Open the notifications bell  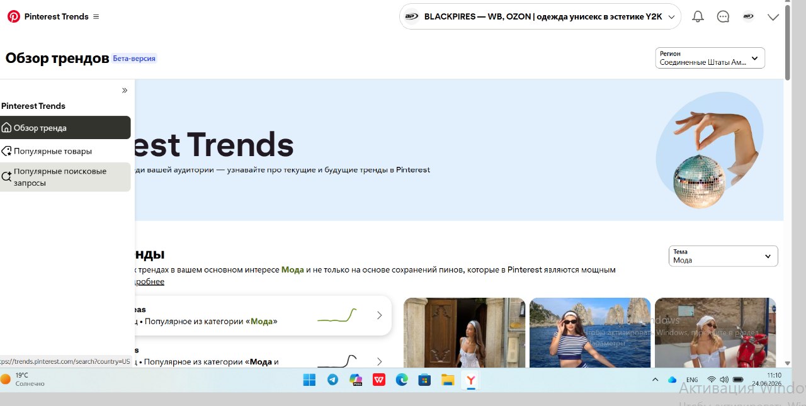tap(698, 17)
